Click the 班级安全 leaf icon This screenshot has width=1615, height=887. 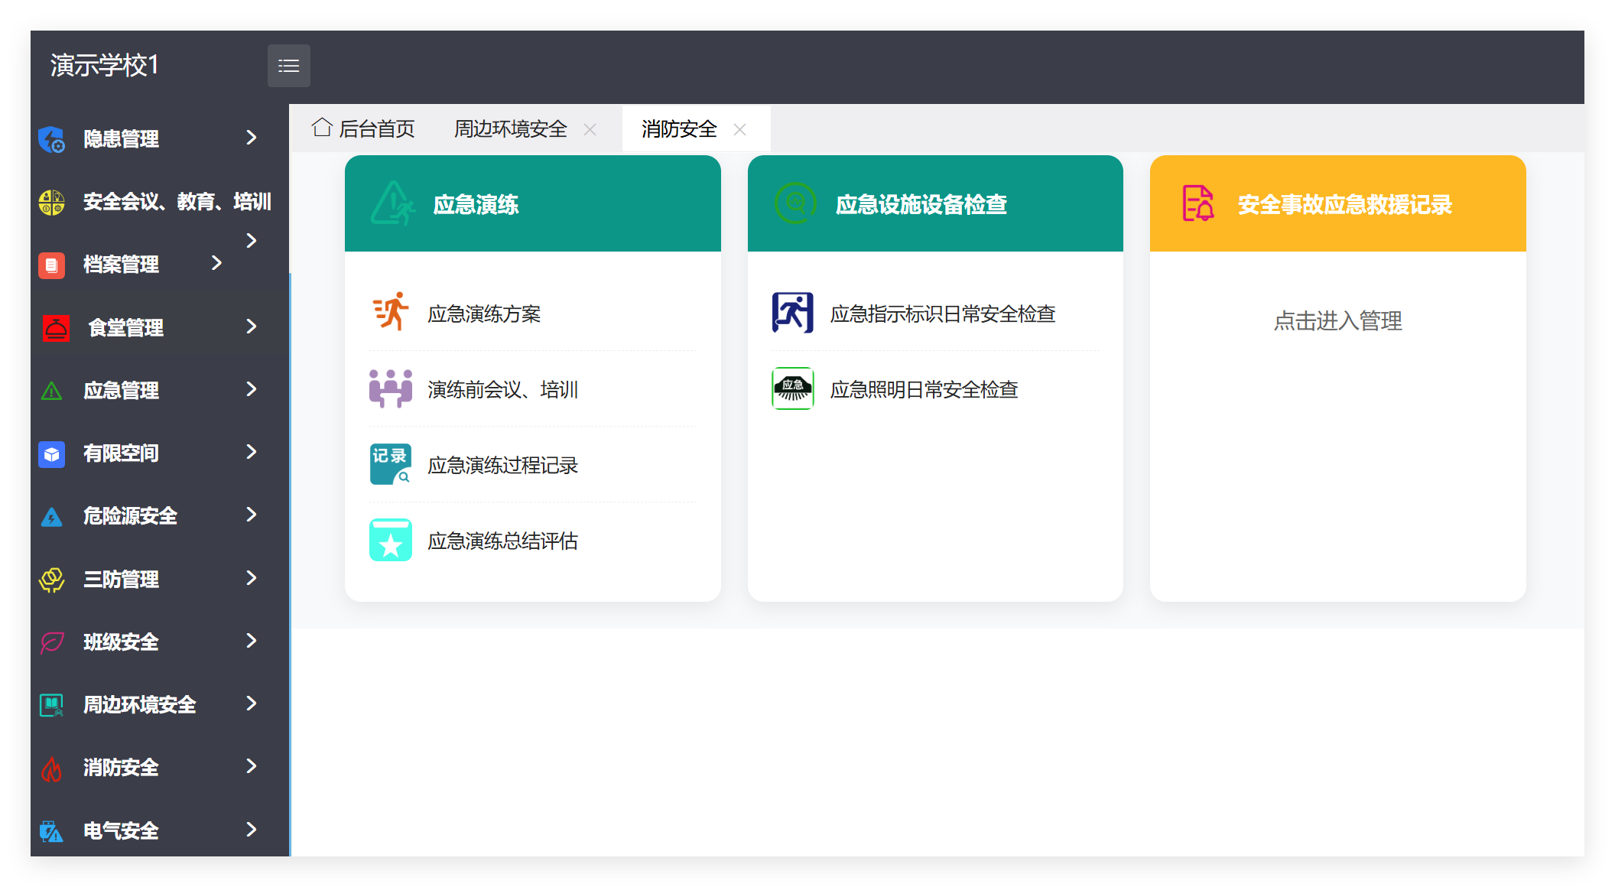[50, 642]
